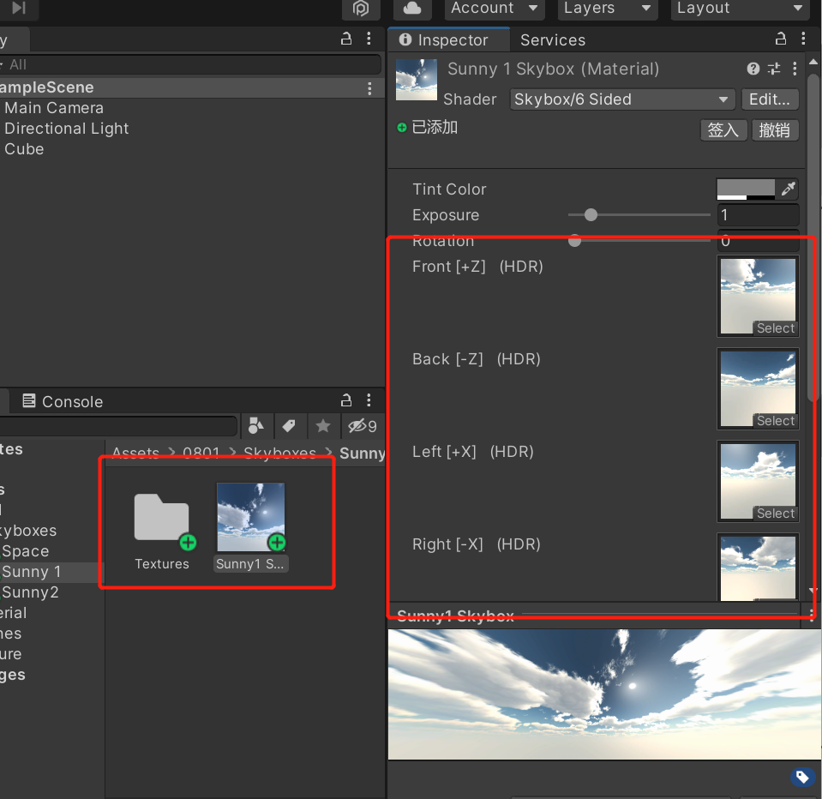Viewport: 822px width, 799px height.
Task: Open the SampleScene options menu
Action: [x=369, y=88]
